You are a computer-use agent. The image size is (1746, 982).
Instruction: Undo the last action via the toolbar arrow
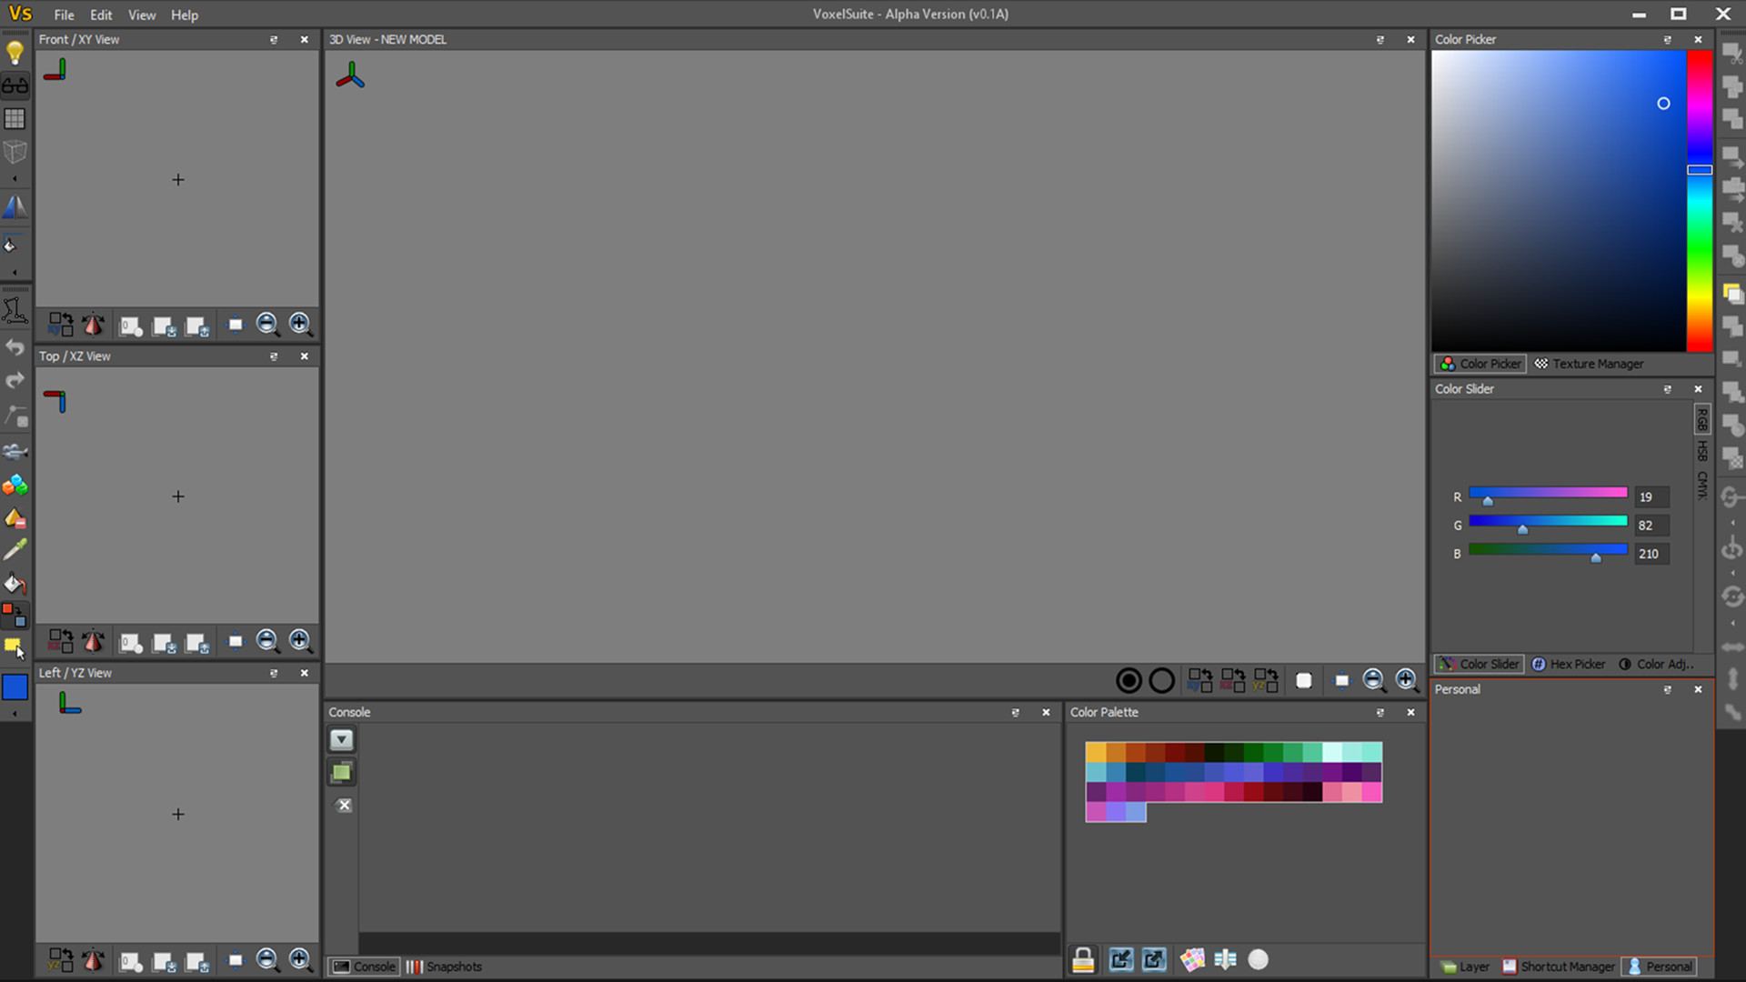coord(15,346)
